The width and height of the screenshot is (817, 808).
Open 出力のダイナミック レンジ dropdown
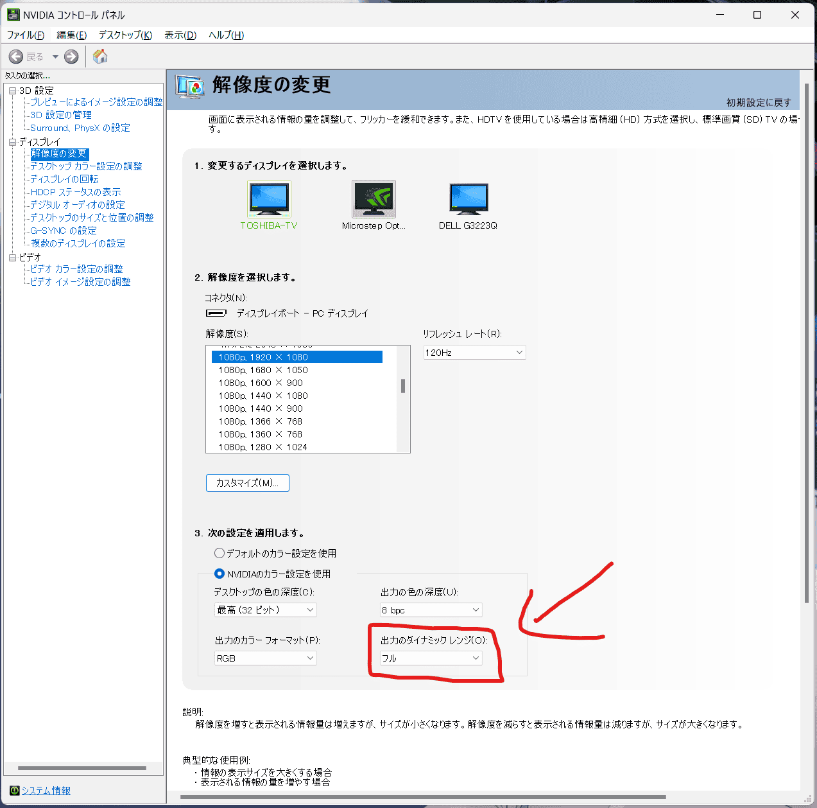431,658
